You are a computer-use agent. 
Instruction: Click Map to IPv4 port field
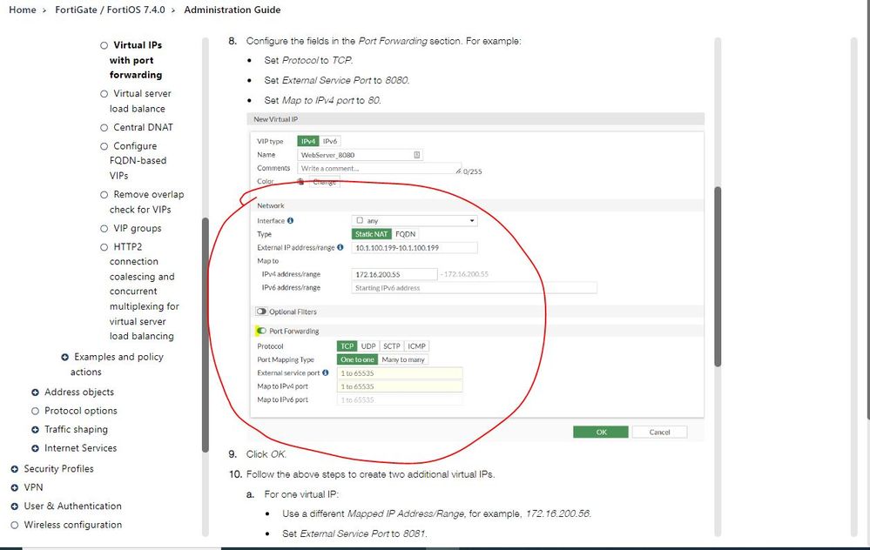click(400, 386)
